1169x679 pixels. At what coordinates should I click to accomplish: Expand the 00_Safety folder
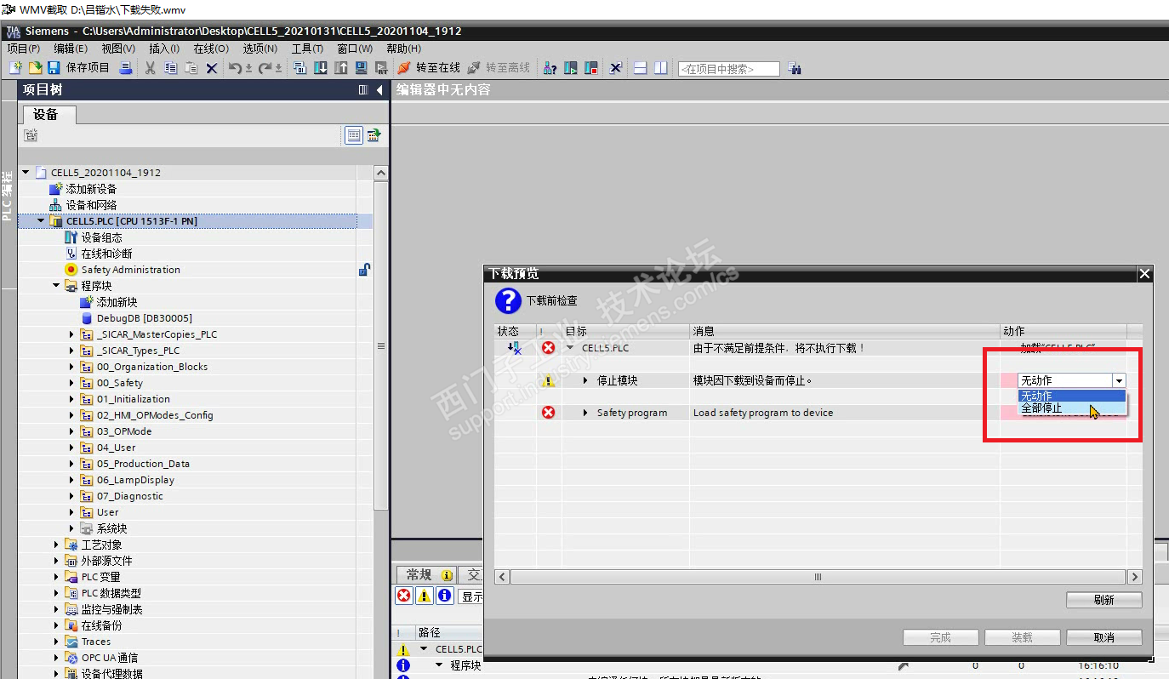[x=71, y=383]
